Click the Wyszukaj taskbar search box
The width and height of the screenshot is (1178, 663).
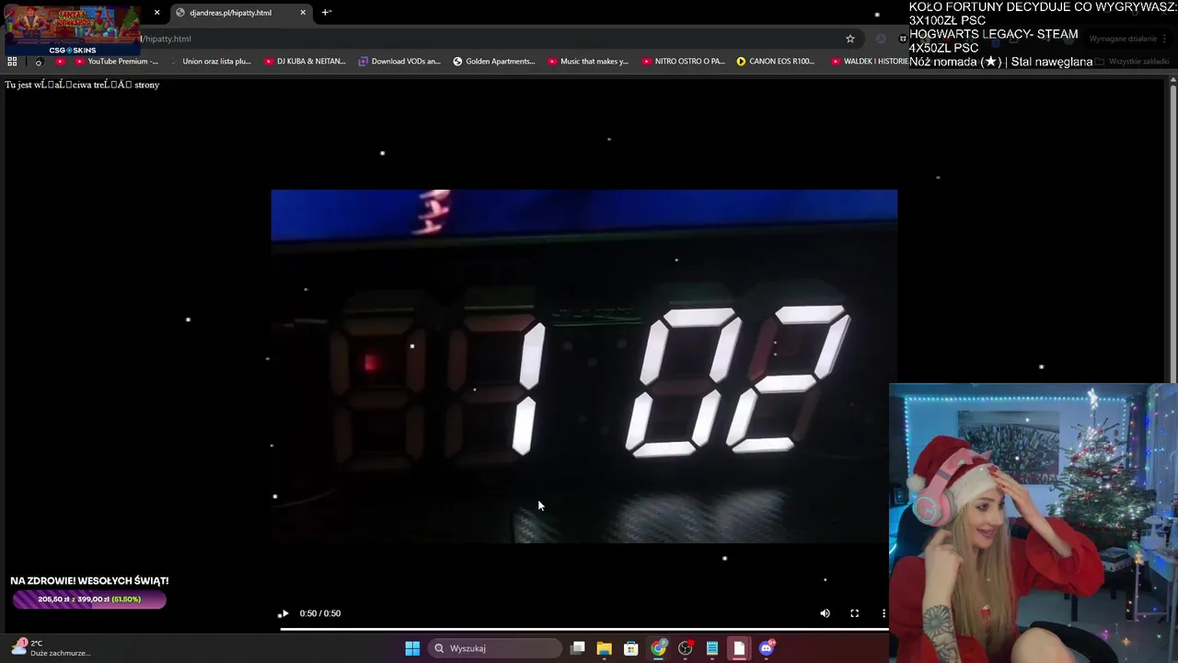[496, 648]
